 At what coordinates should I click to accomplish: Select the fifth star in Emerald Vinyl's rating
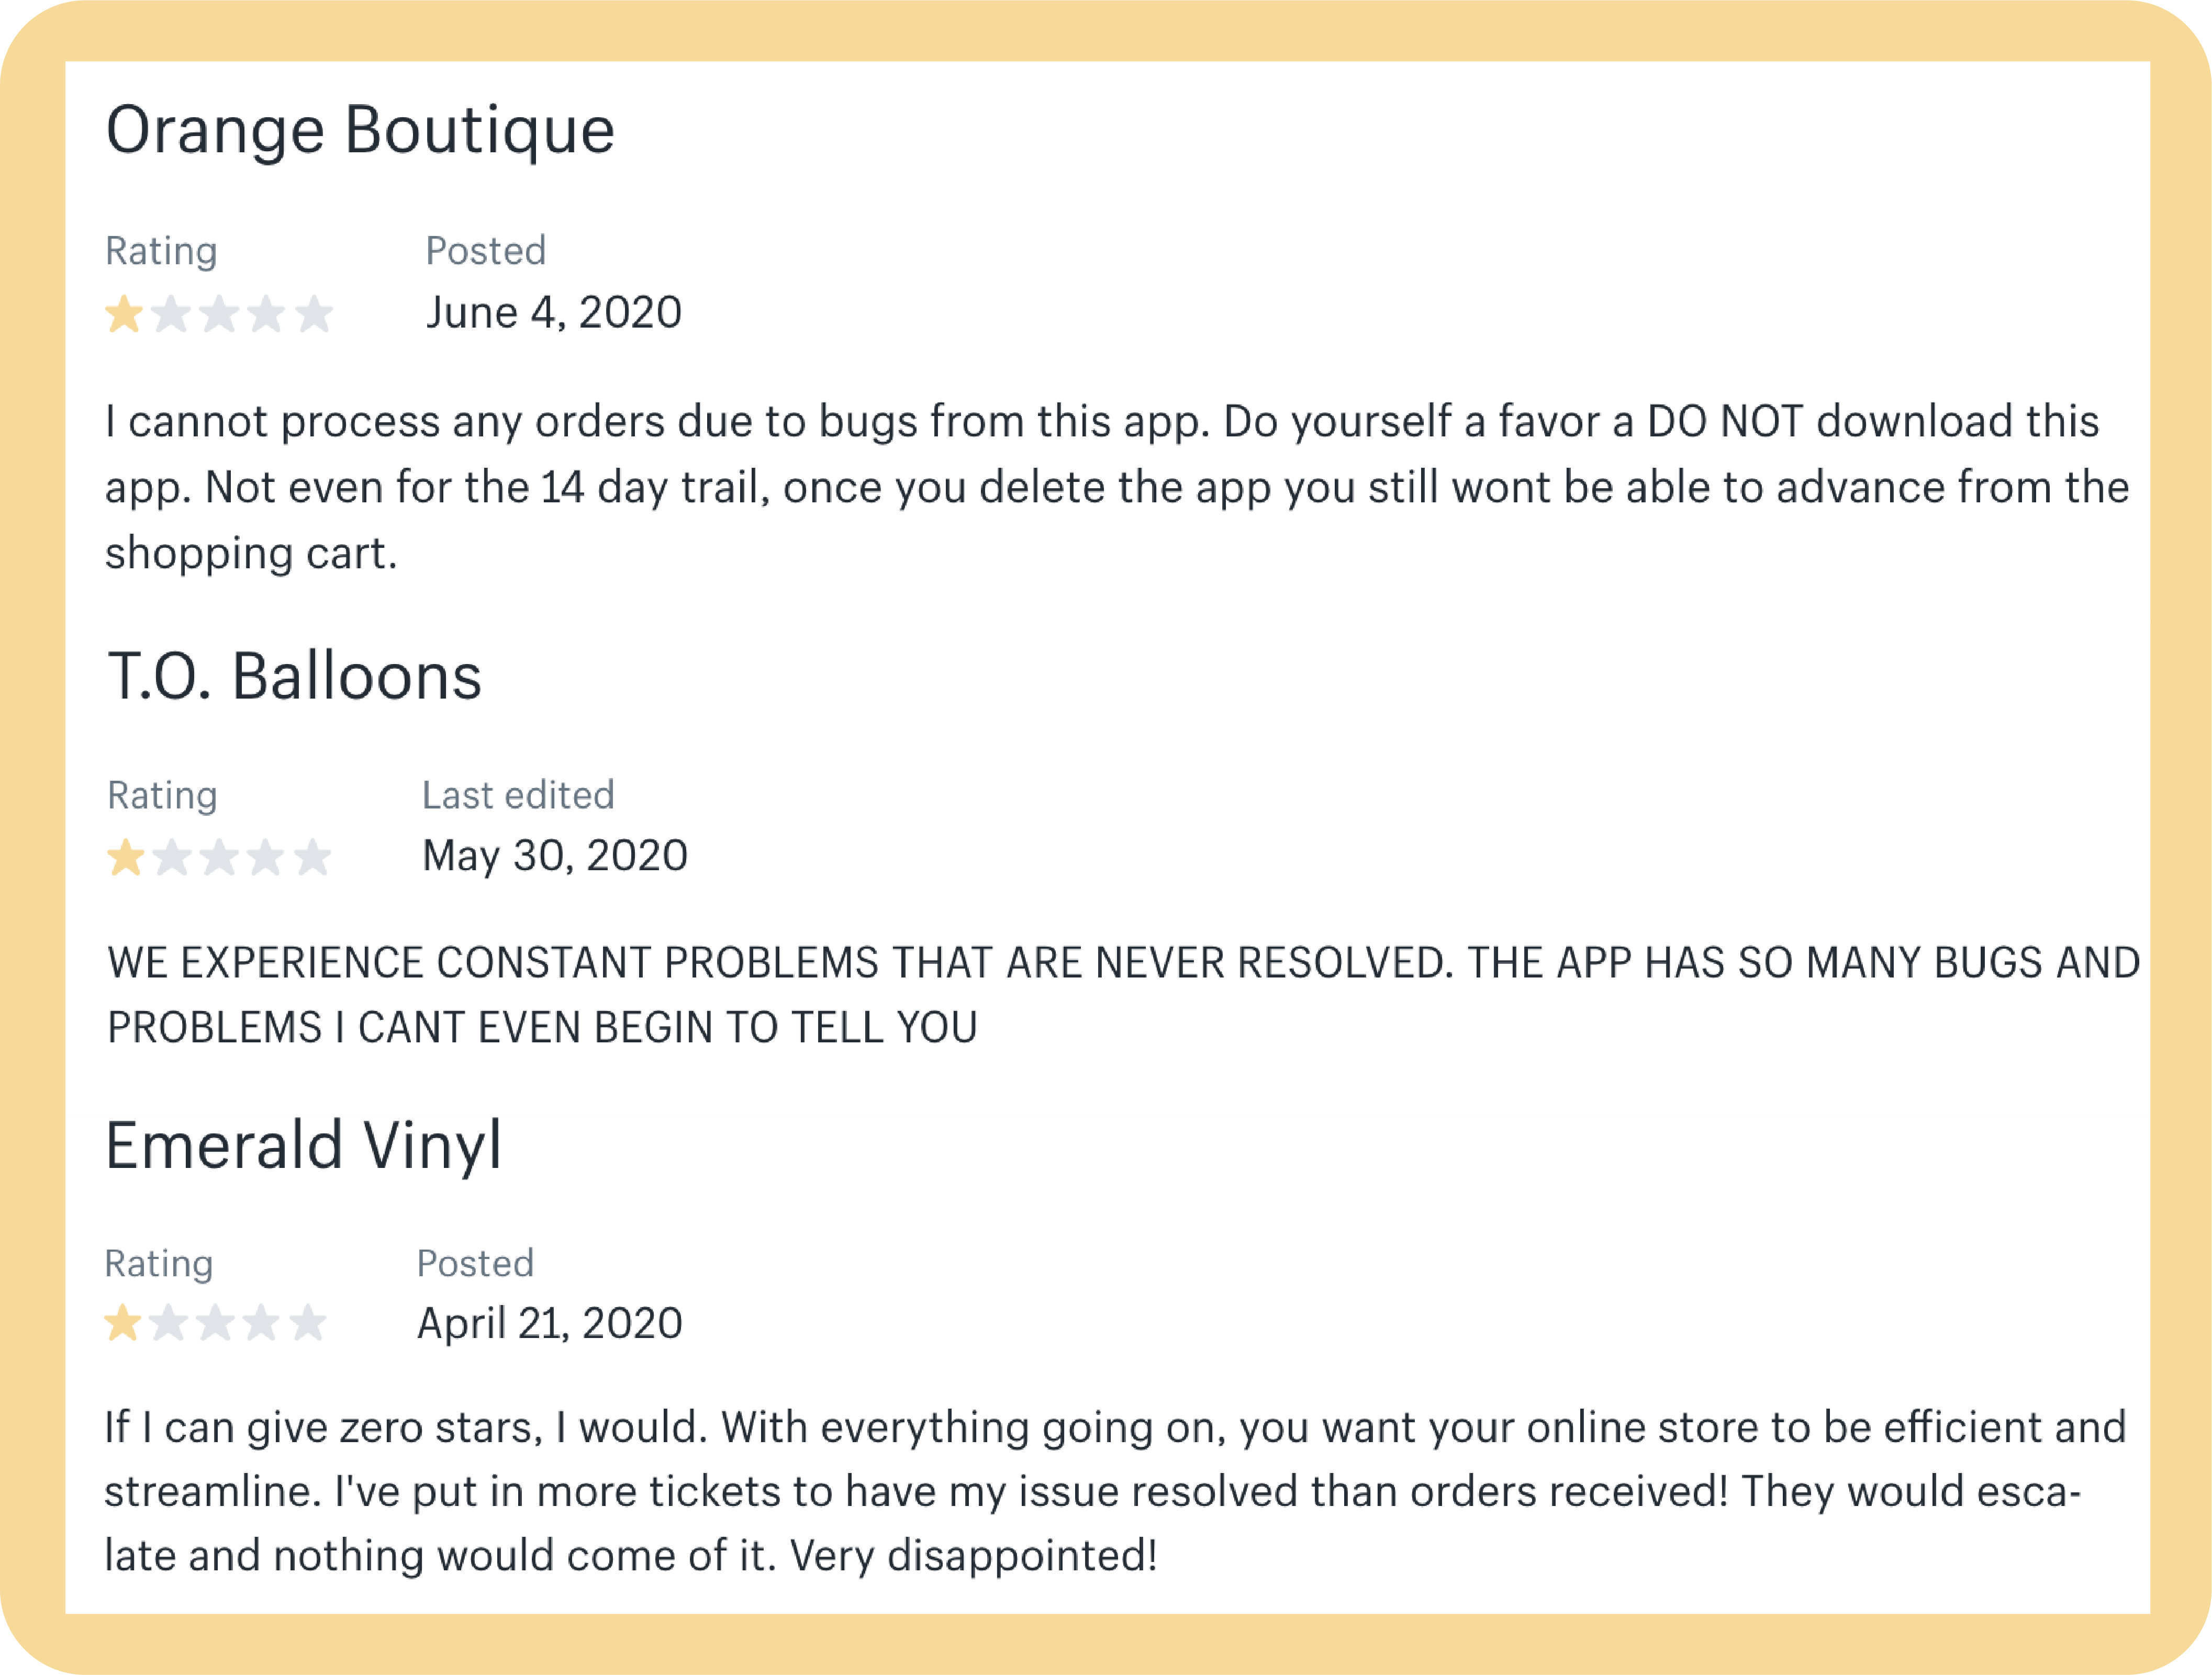(x=308, y=1323)
